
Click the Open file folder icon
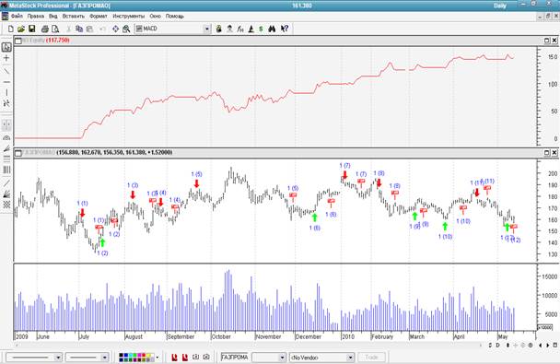pyautogui.click(x=21, y=29)
